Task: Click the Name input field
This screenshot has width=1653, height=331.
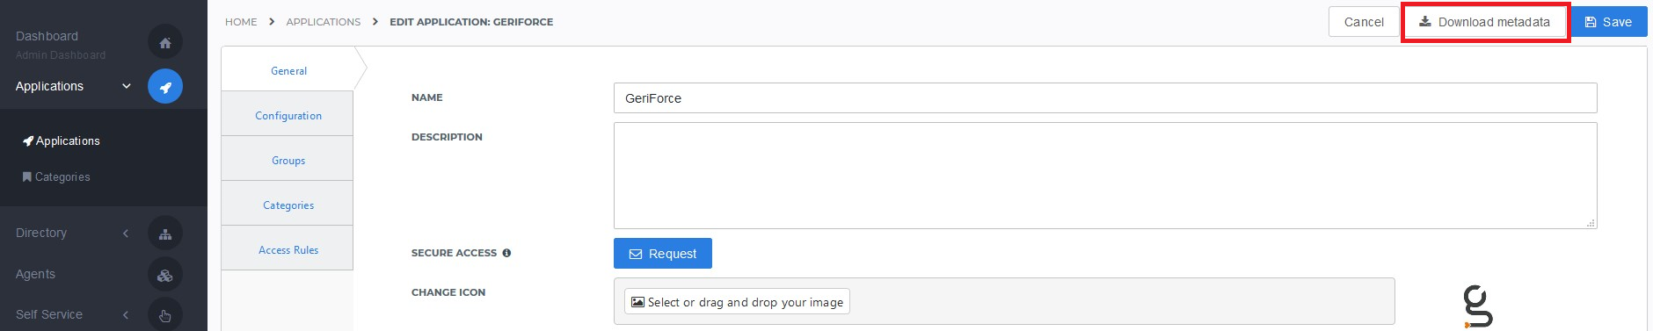Action: tap(1105, 98)
